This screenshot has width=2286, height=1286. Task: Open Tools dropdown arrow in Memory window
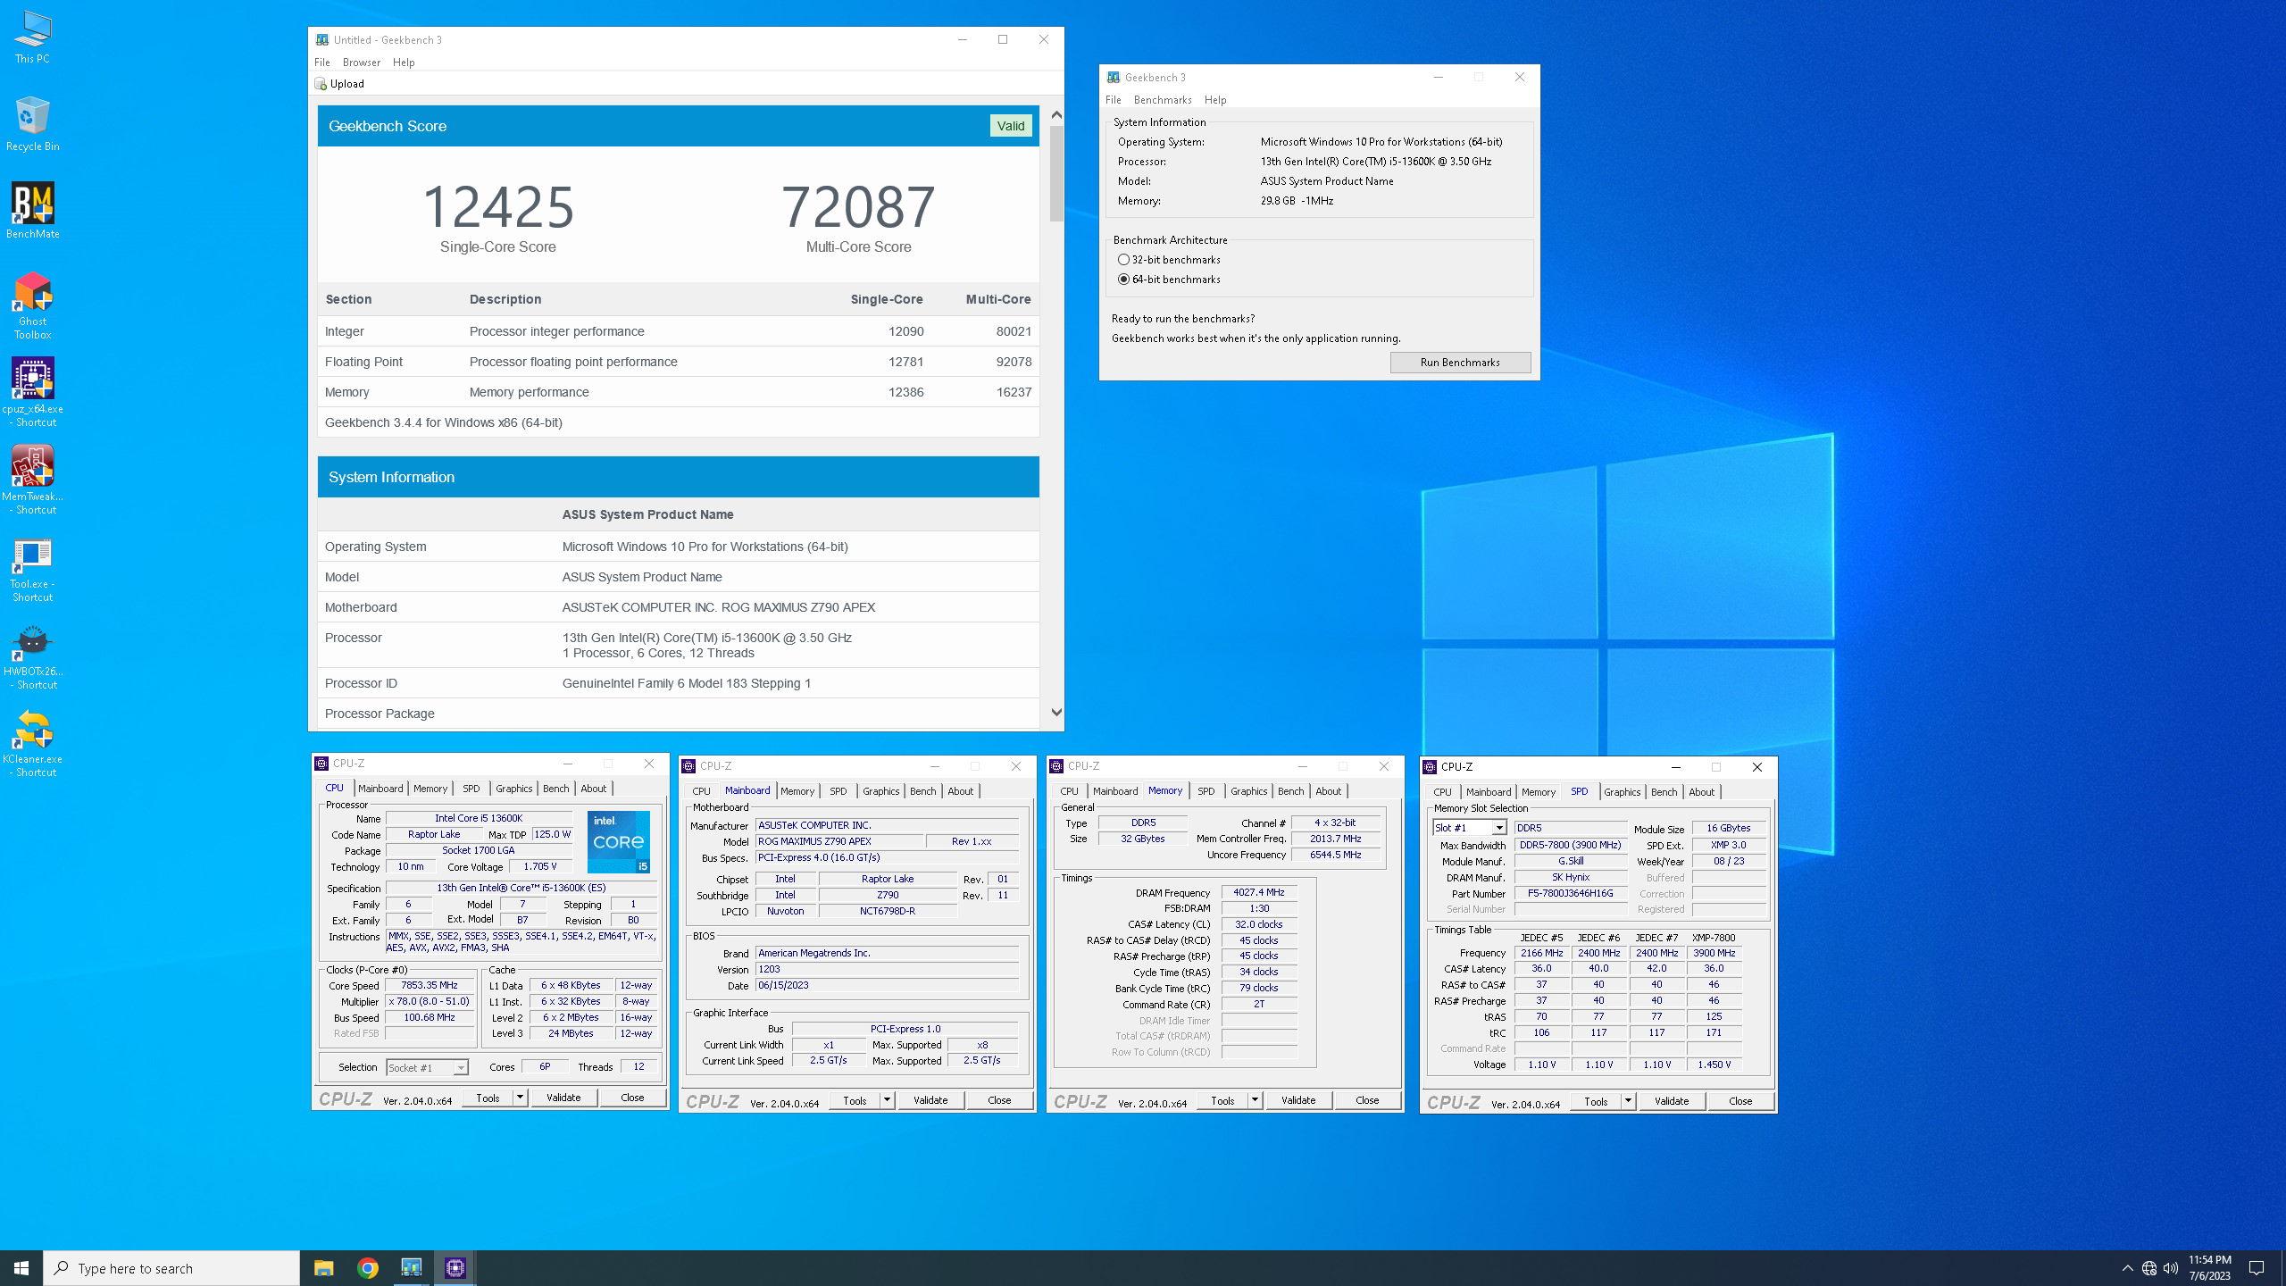click(1255, 1100)
